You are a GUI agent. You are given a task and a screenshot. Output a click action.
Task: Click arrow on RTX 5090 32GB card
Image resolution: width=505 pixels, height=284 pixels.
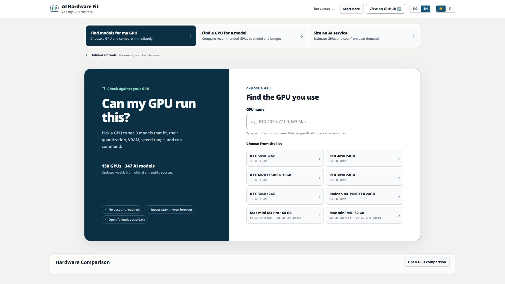[x=320, y=159]
